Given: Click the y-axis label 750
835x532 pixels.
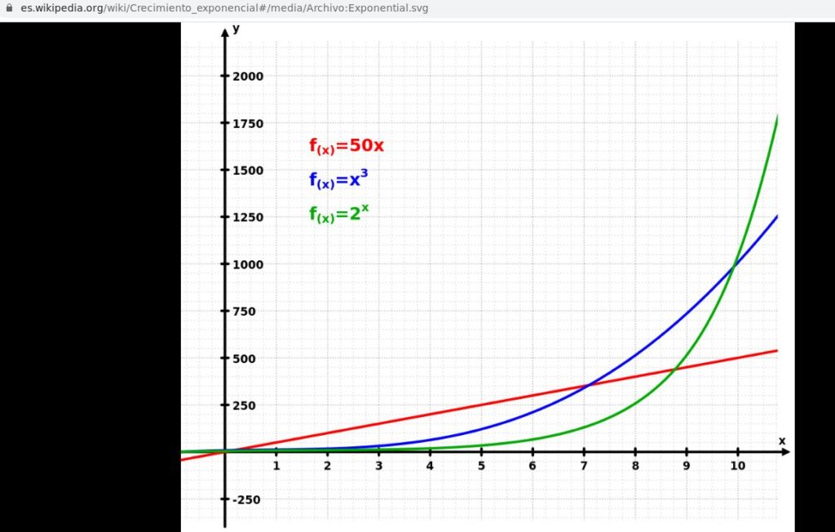Looking at the screenshot, I should 245,312.
